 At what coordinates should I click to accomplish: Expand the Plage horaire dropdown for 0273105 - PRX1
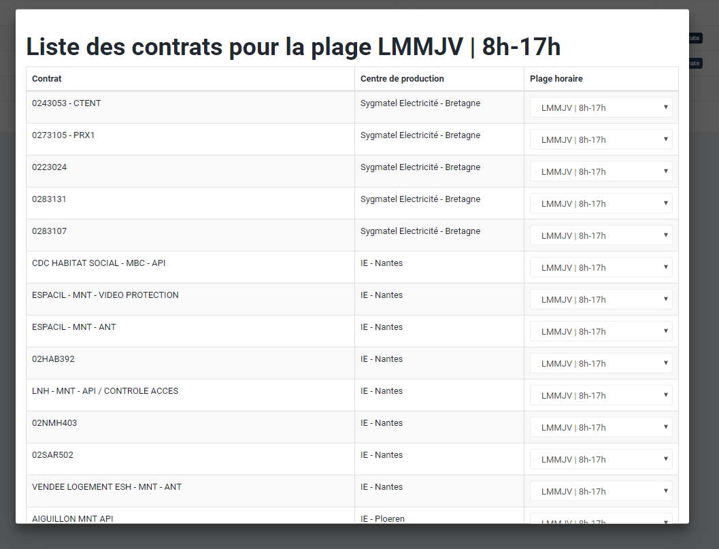pyautogui.click(x=601, y=139)
